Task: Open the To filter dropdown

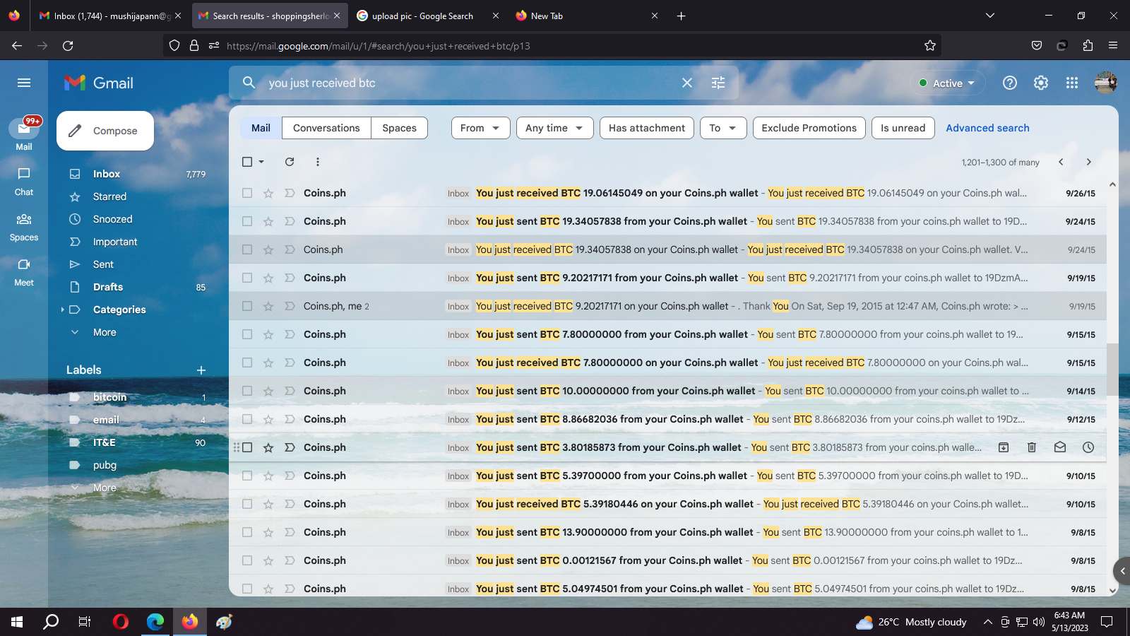Action: tap(723, 128)
